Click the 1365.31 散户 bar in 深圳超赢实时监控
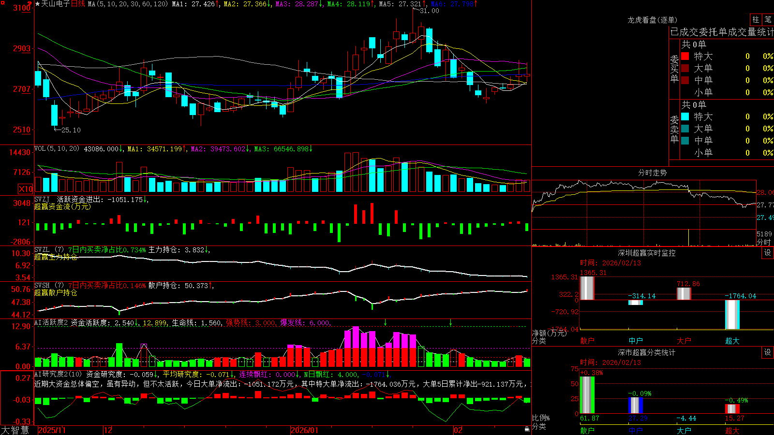 (587, 288)
